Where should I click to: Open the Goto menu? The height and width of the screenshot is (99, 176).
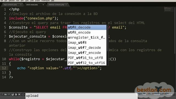tap(27, 1)
